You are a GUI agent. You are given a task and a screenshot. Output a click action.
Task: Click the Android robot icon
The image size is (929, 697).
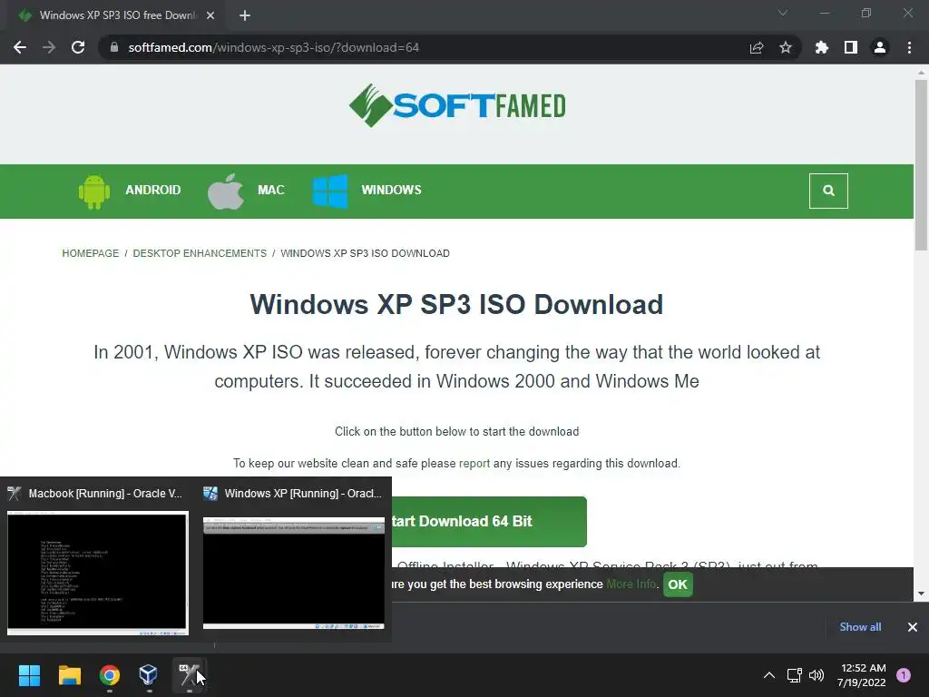[x=94, y=191]
